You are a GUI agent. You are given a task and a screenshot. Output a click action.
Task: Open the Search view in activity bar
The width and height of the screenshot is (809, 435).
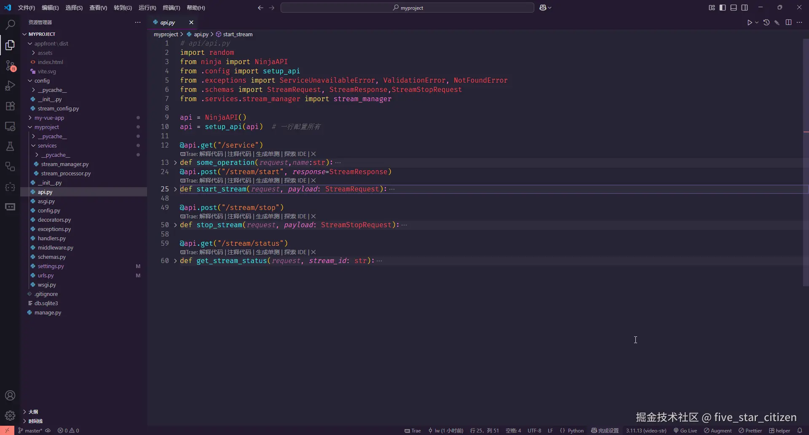click(10, 24)
